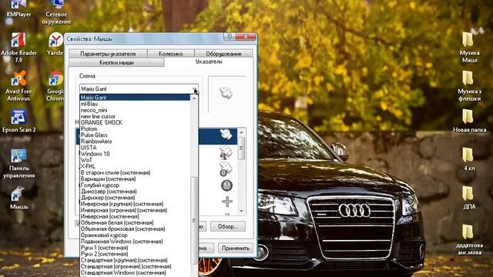Open the Мышь desktop shortcut

click(18, 199)
